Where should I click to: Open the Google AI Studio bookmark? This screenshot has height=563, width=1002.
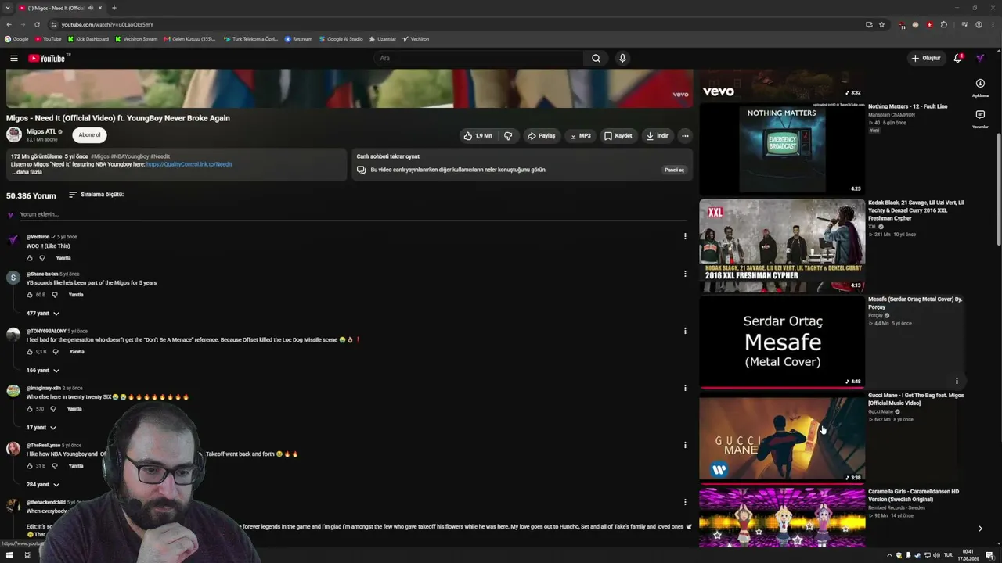coord(341,39)
